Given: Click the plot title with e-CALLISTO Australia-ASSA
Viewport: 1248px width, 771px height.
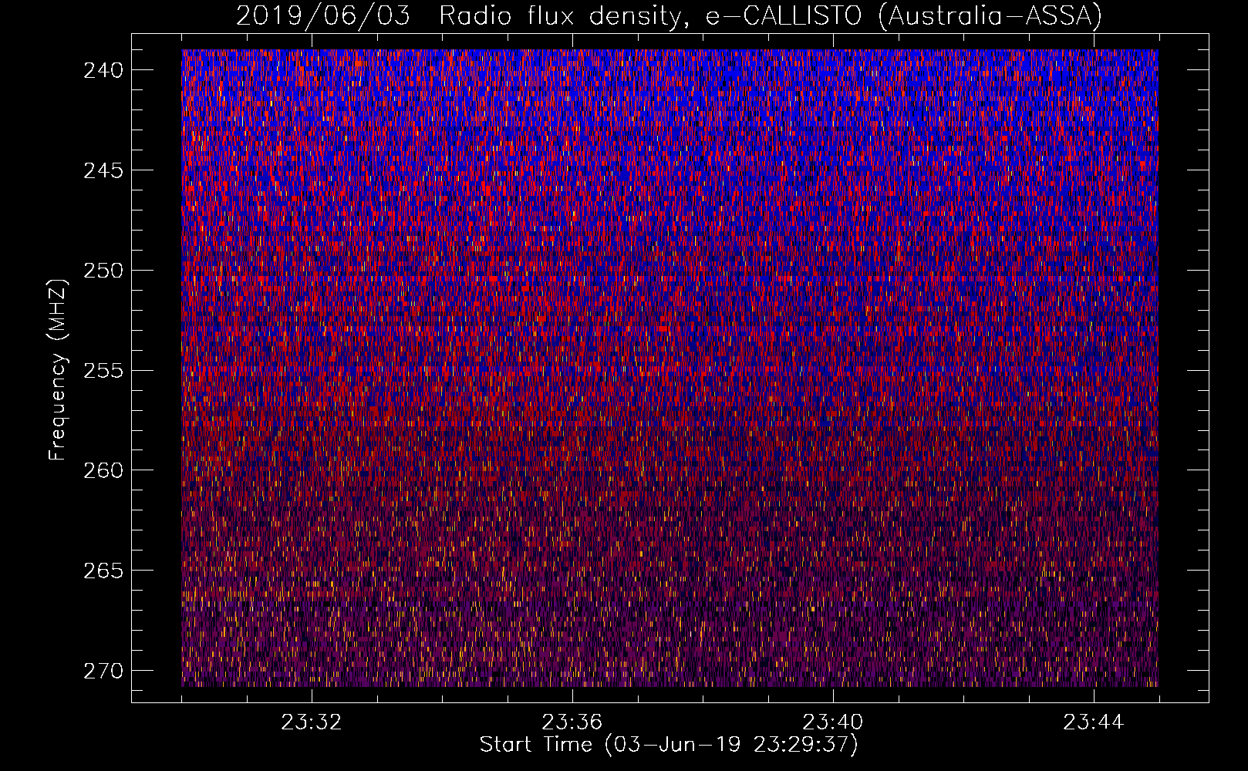Looking at the screenshot, I should coord(669,15).
